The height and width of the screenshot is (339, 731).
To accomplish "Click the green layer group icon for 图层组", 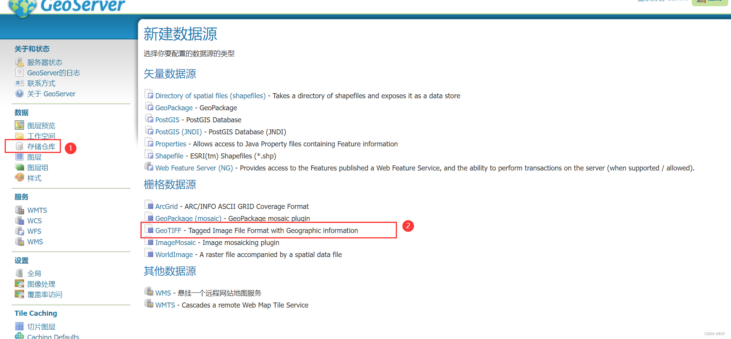I will click(19, 167).
